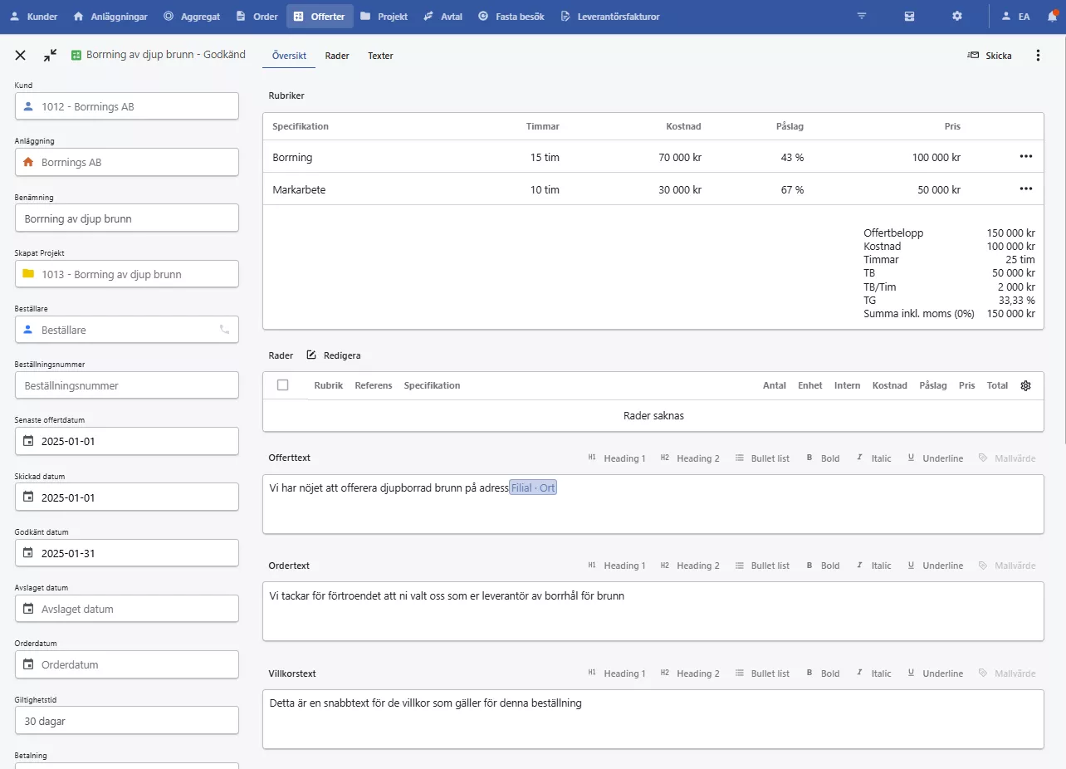Open the settings gear in top bar
The image size is (1066, 769).
[957, 16]
